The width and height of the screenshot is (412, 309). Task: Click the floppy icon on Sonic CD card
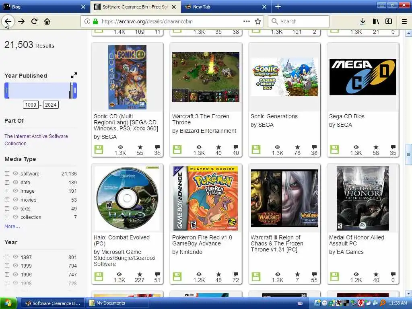click(99, 150)
